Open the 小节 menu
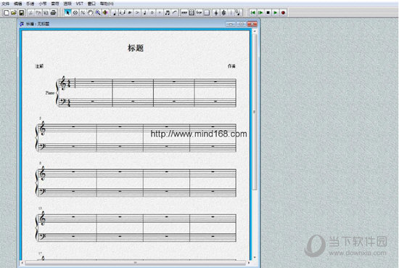 click(43, 4)
